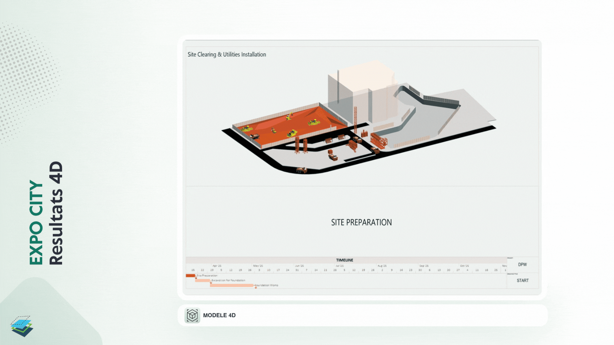This screenshot has width=614, height=345.
Task: Click the DPW project label cell
Action: [x=523, y=264]
